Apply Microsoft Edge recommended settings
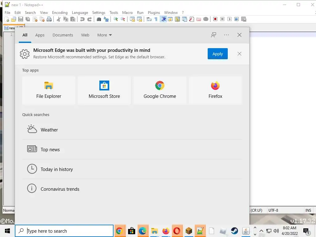 [218, 54]
